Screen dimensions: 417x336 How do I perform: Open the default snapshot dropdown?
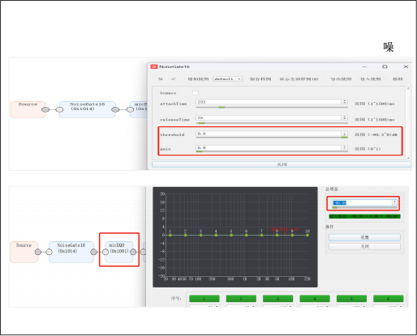(x=227, y=79)
